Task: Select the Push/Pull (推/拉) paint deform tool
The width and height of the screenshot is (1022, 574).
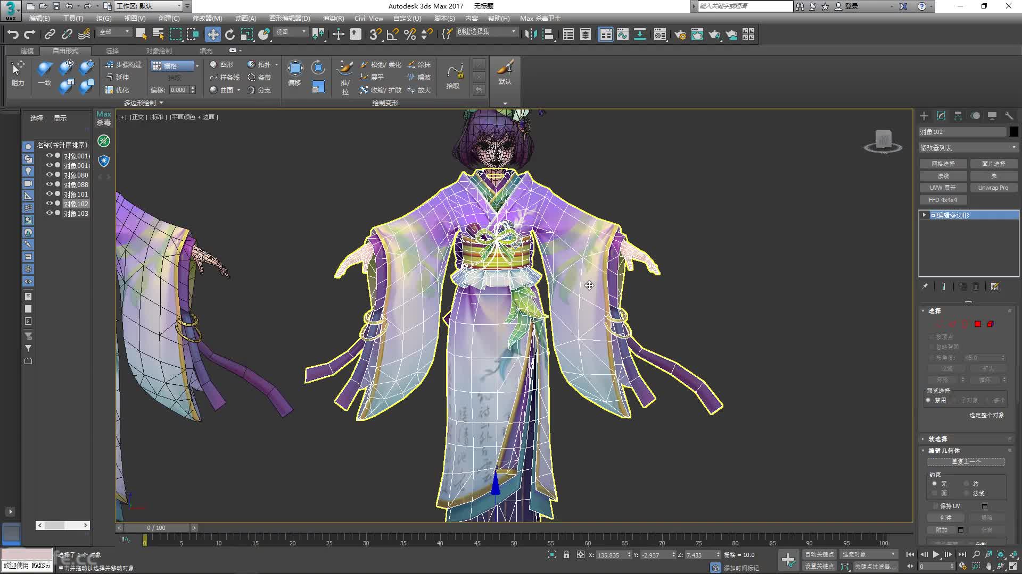Action: point(345,77)
